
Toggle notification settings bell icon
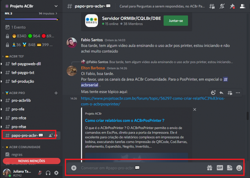click(222, 6)
